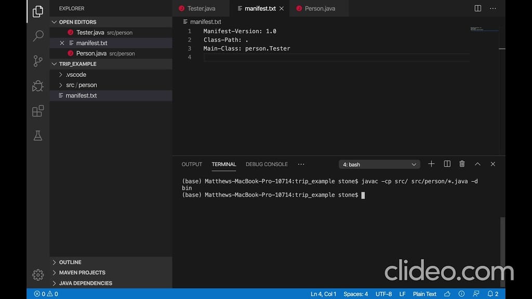Switch to the Debug Console panel tab

tap(267, 164)
